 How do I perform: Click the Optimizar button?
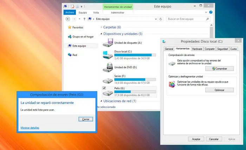coord(219,90)
